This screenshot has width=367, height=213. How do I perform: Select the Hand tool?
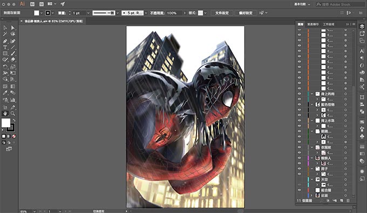point(5,114)
